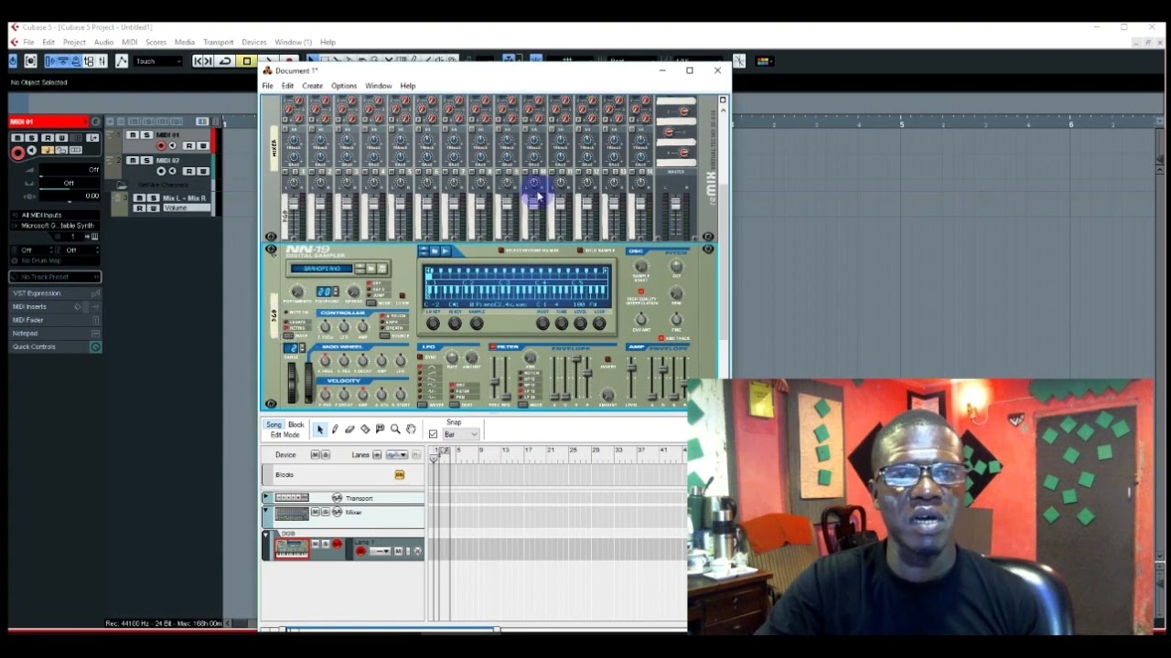Click the Cubase stop transport button
The width and height of the screenshot is (1171, 658).
click(x=246, y=61)
